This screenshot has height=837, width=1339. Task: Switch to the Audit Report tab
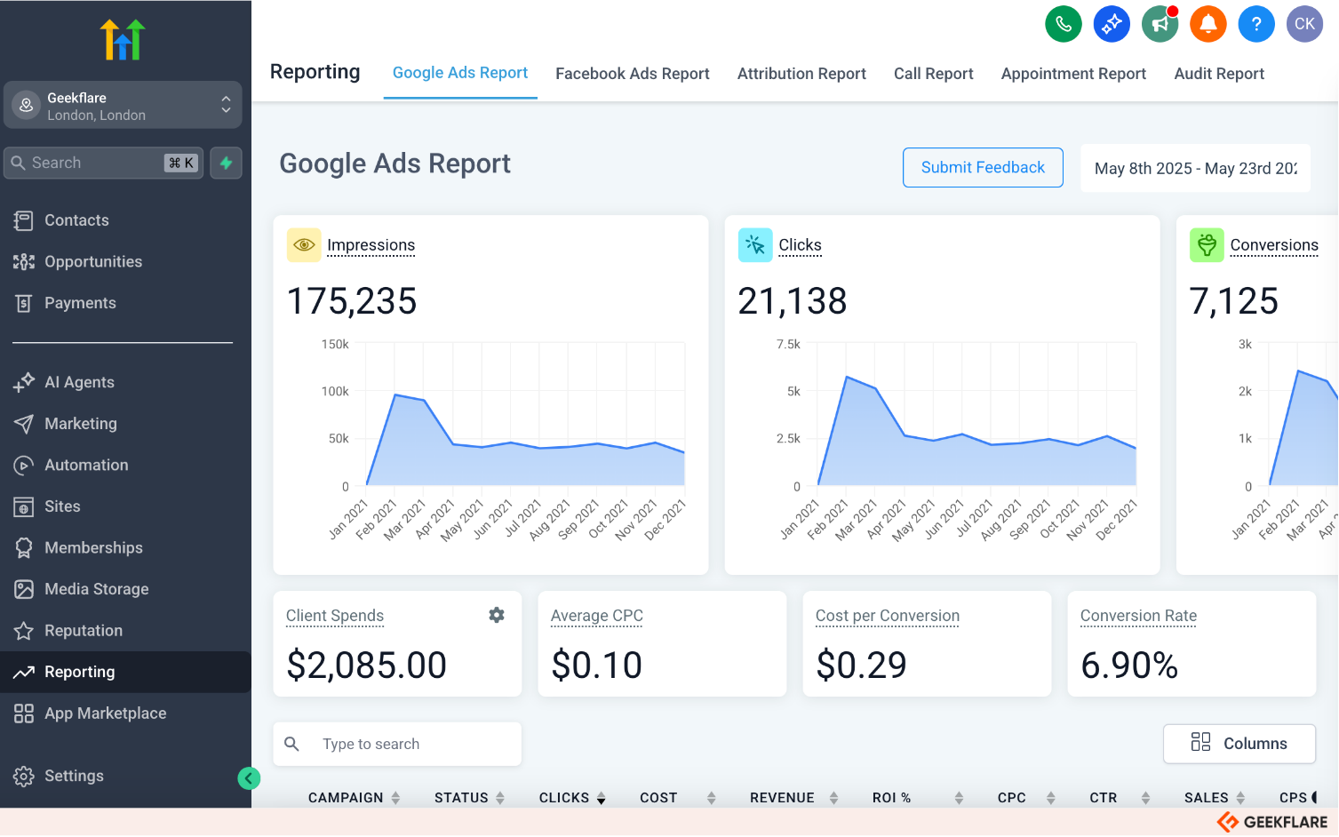point(1219,74)
